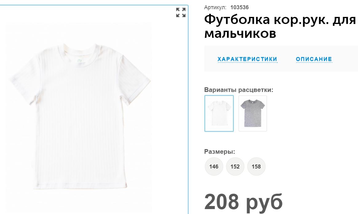
Task: Click the 208 руб price
Action: [x=243, y=202]
